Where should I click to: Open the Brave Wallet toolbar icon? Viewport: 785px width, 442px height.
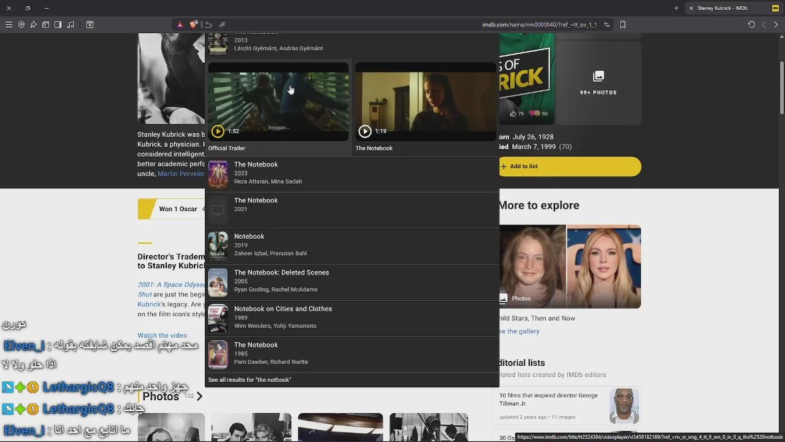coord(45,25)
